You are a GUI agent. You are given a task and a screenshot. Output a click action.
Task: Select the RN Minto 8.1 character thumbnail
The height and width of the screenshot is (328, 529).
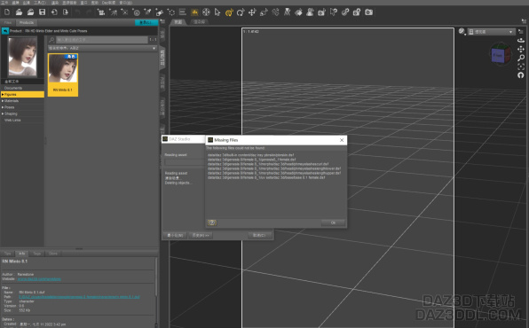click(x=63, y=74)
